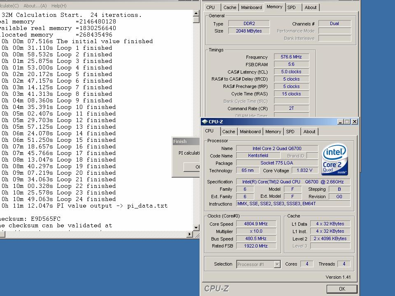395x296 pixels.
Task: Click the Command Rate 2T value
Action: click(291, 108)
